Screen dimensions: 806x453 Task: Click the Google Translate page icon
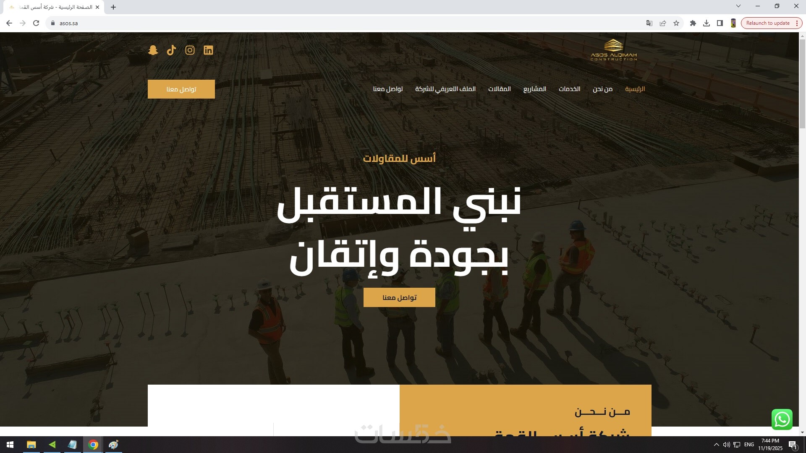click(x=649, y=23)
